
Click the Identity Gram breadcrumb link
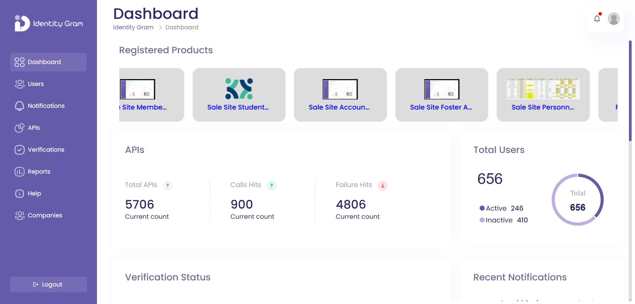[133, 27]
